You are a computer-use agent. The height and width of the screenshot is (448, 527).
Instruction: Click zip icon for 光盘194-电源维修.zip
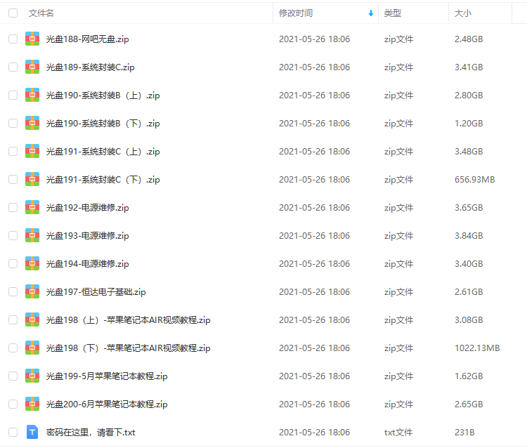(32, 264)
